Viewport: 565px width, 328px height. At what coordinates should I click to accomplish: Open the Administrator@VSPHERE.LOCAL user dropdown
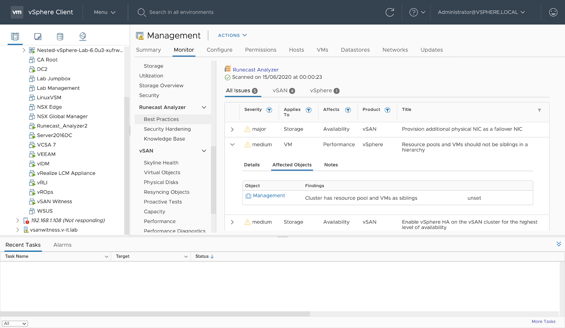[481, 12]
